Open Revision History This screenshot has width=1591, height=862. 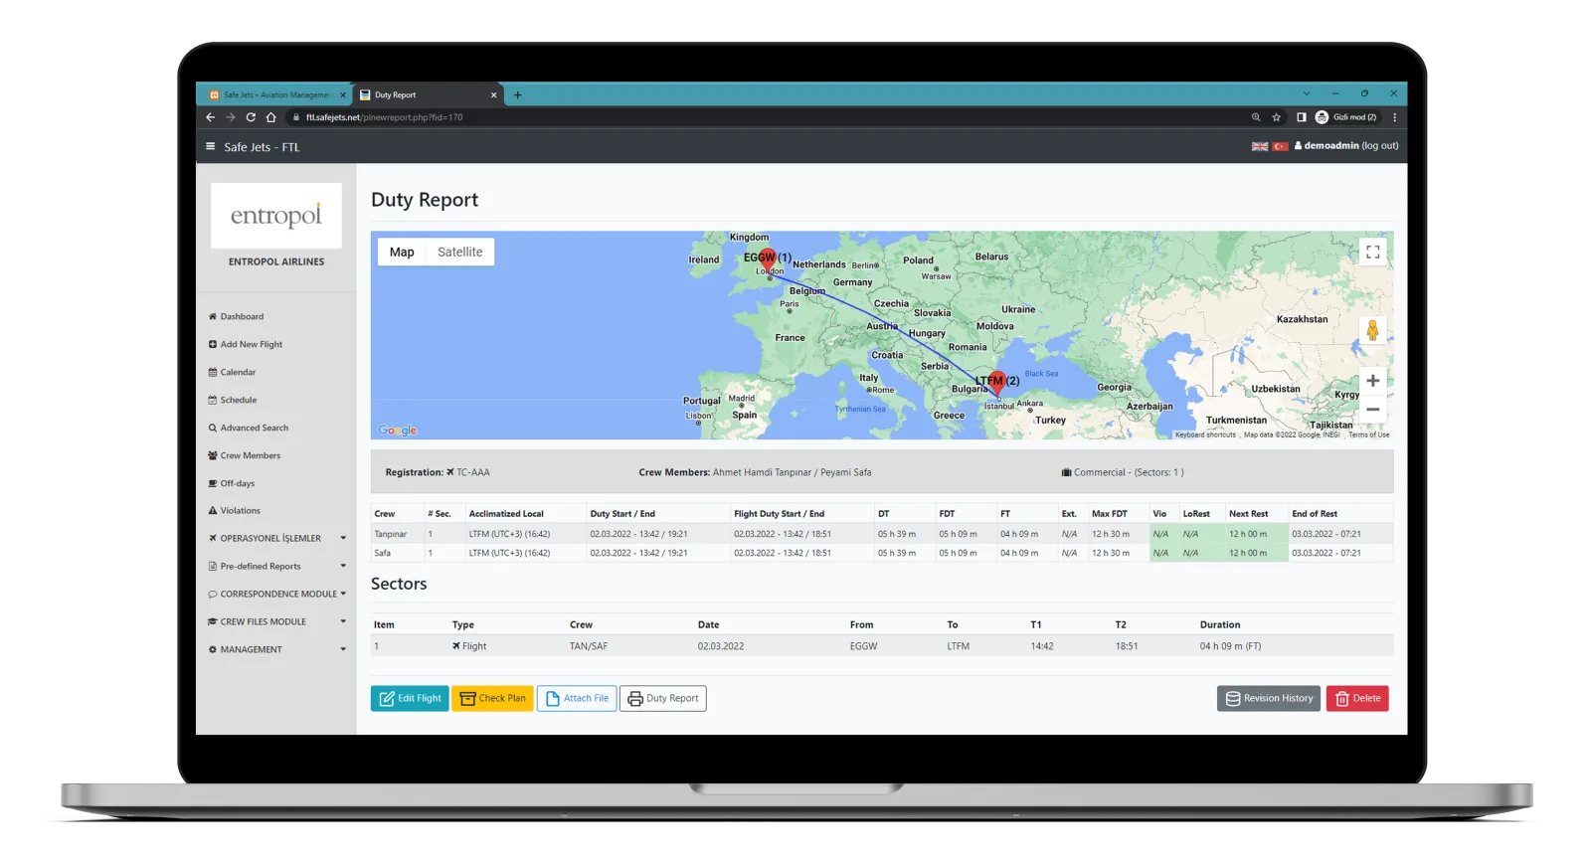(1269, 698)
